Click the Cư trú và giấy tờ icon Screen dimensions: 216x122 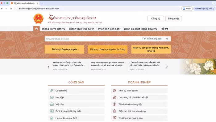pos(52,111)
